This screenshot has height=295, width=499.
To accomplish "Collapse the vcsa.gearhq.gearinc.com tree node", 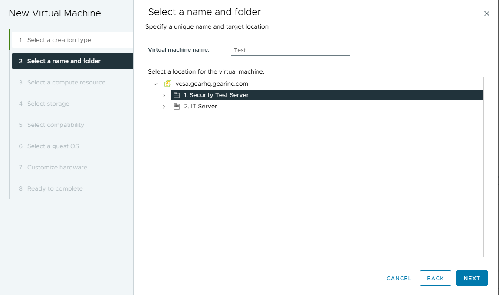I will pyautogui.click(x=156, y=84).
